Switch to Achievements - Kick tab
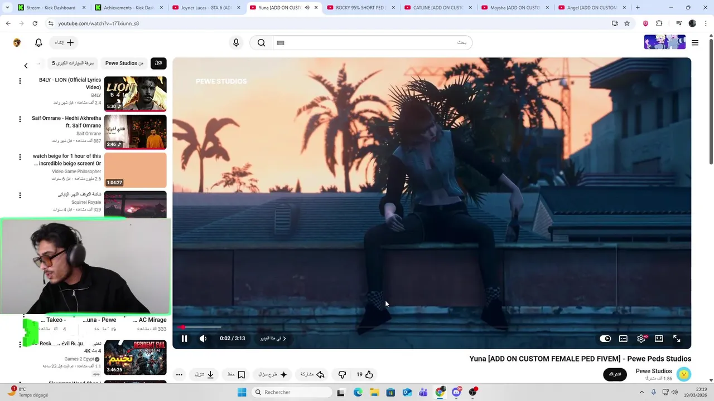714x401 pixels. coord(128,8)
